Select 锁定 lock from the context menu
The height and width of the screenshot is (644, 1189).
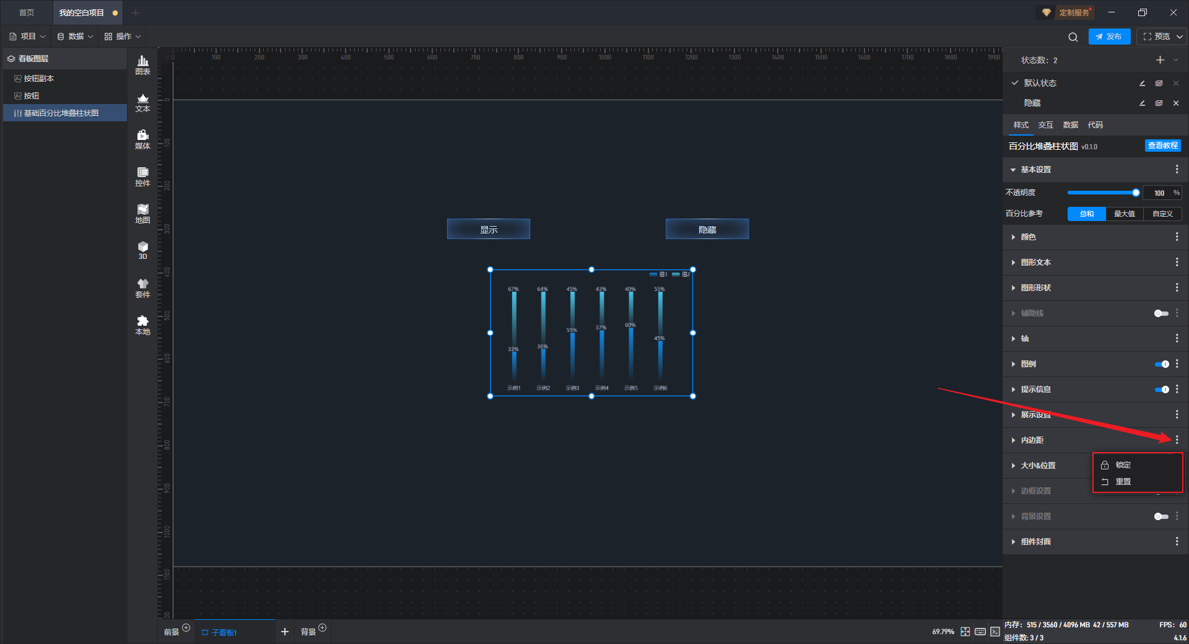(1123, 465)
